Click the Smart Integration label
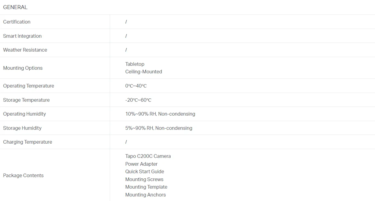 [22, 36]
